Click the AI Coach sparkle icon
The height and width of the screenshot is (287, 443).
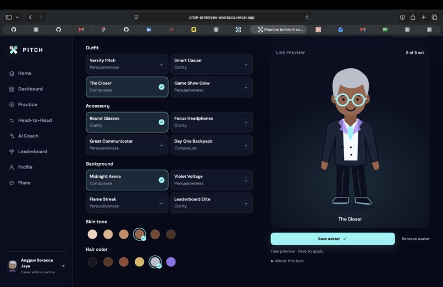[12, 136]
